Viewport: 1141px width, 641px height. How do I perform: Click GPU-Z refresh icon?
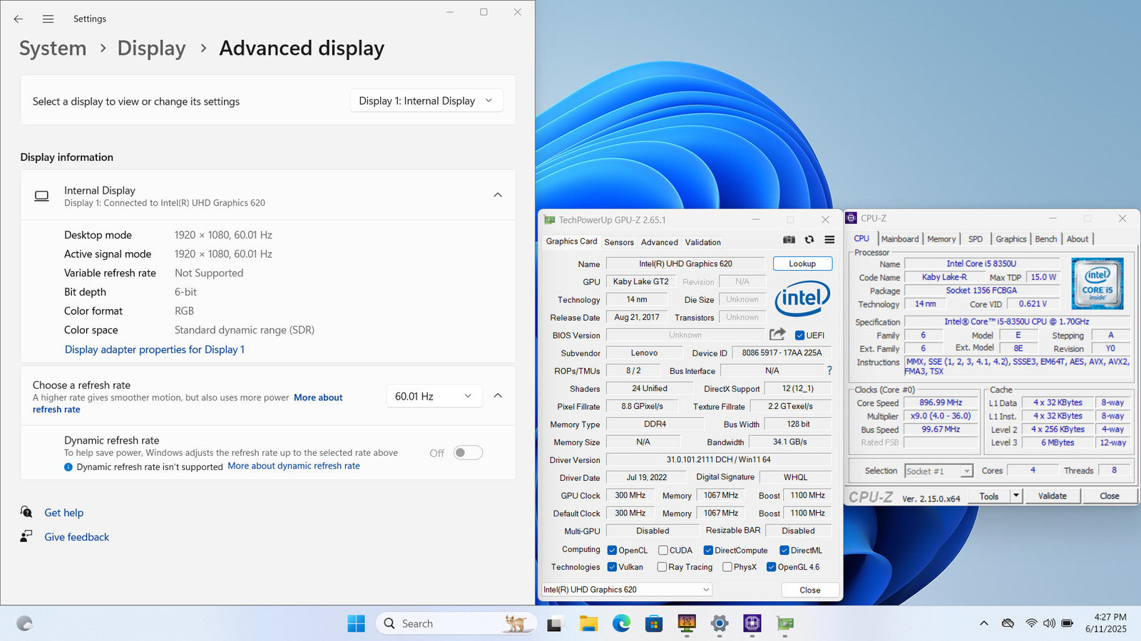(x=809, y=240)
